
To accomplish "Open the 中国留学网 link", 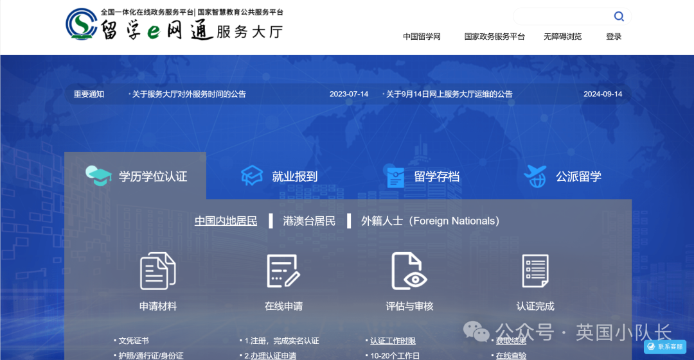I will 422,37.
